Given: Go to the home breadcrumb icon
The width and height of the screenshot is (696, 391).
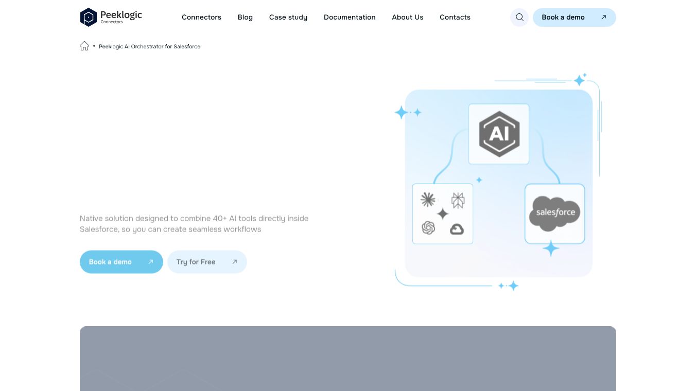Looking at the screenshot, I should [84, 46].
